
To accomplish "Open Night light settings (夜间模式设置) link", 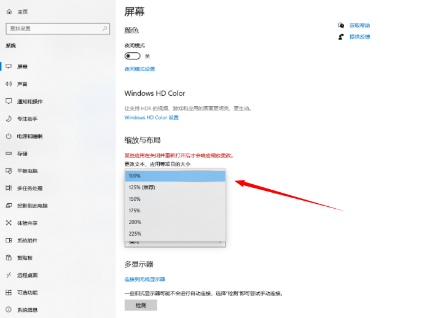I will coord(139,69).
